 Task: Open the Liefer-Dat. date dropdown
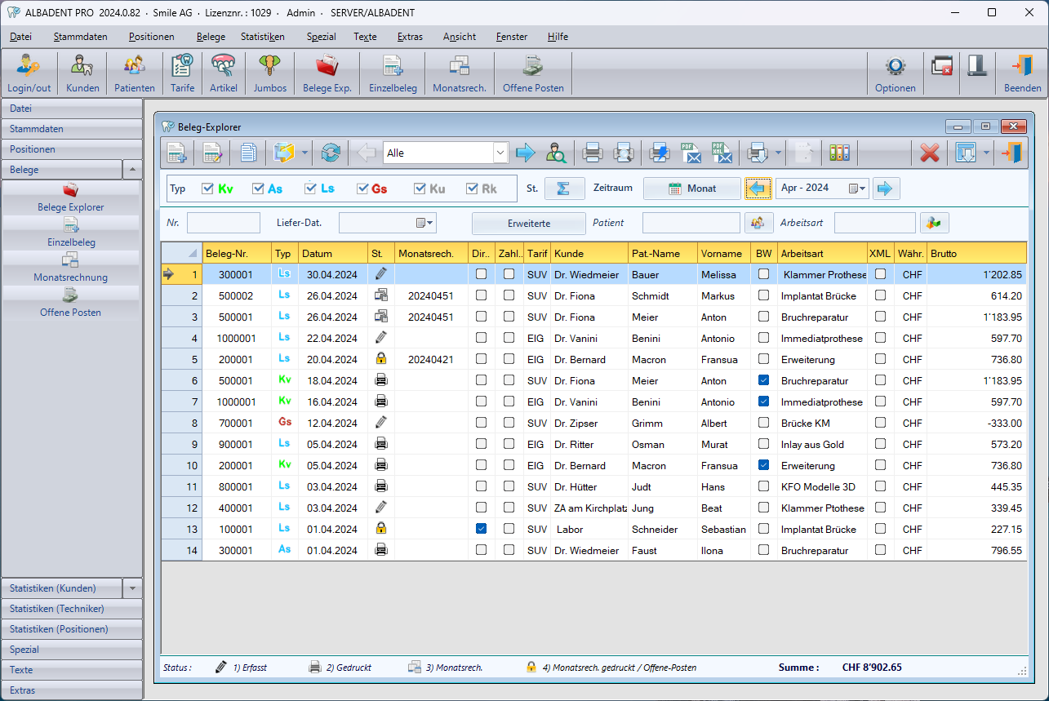(x=424, y=223)
